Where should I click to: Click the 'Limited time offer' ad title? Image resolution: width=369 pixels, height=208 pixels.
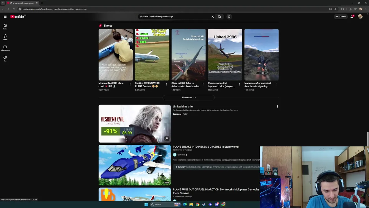[x=183, y=107]
